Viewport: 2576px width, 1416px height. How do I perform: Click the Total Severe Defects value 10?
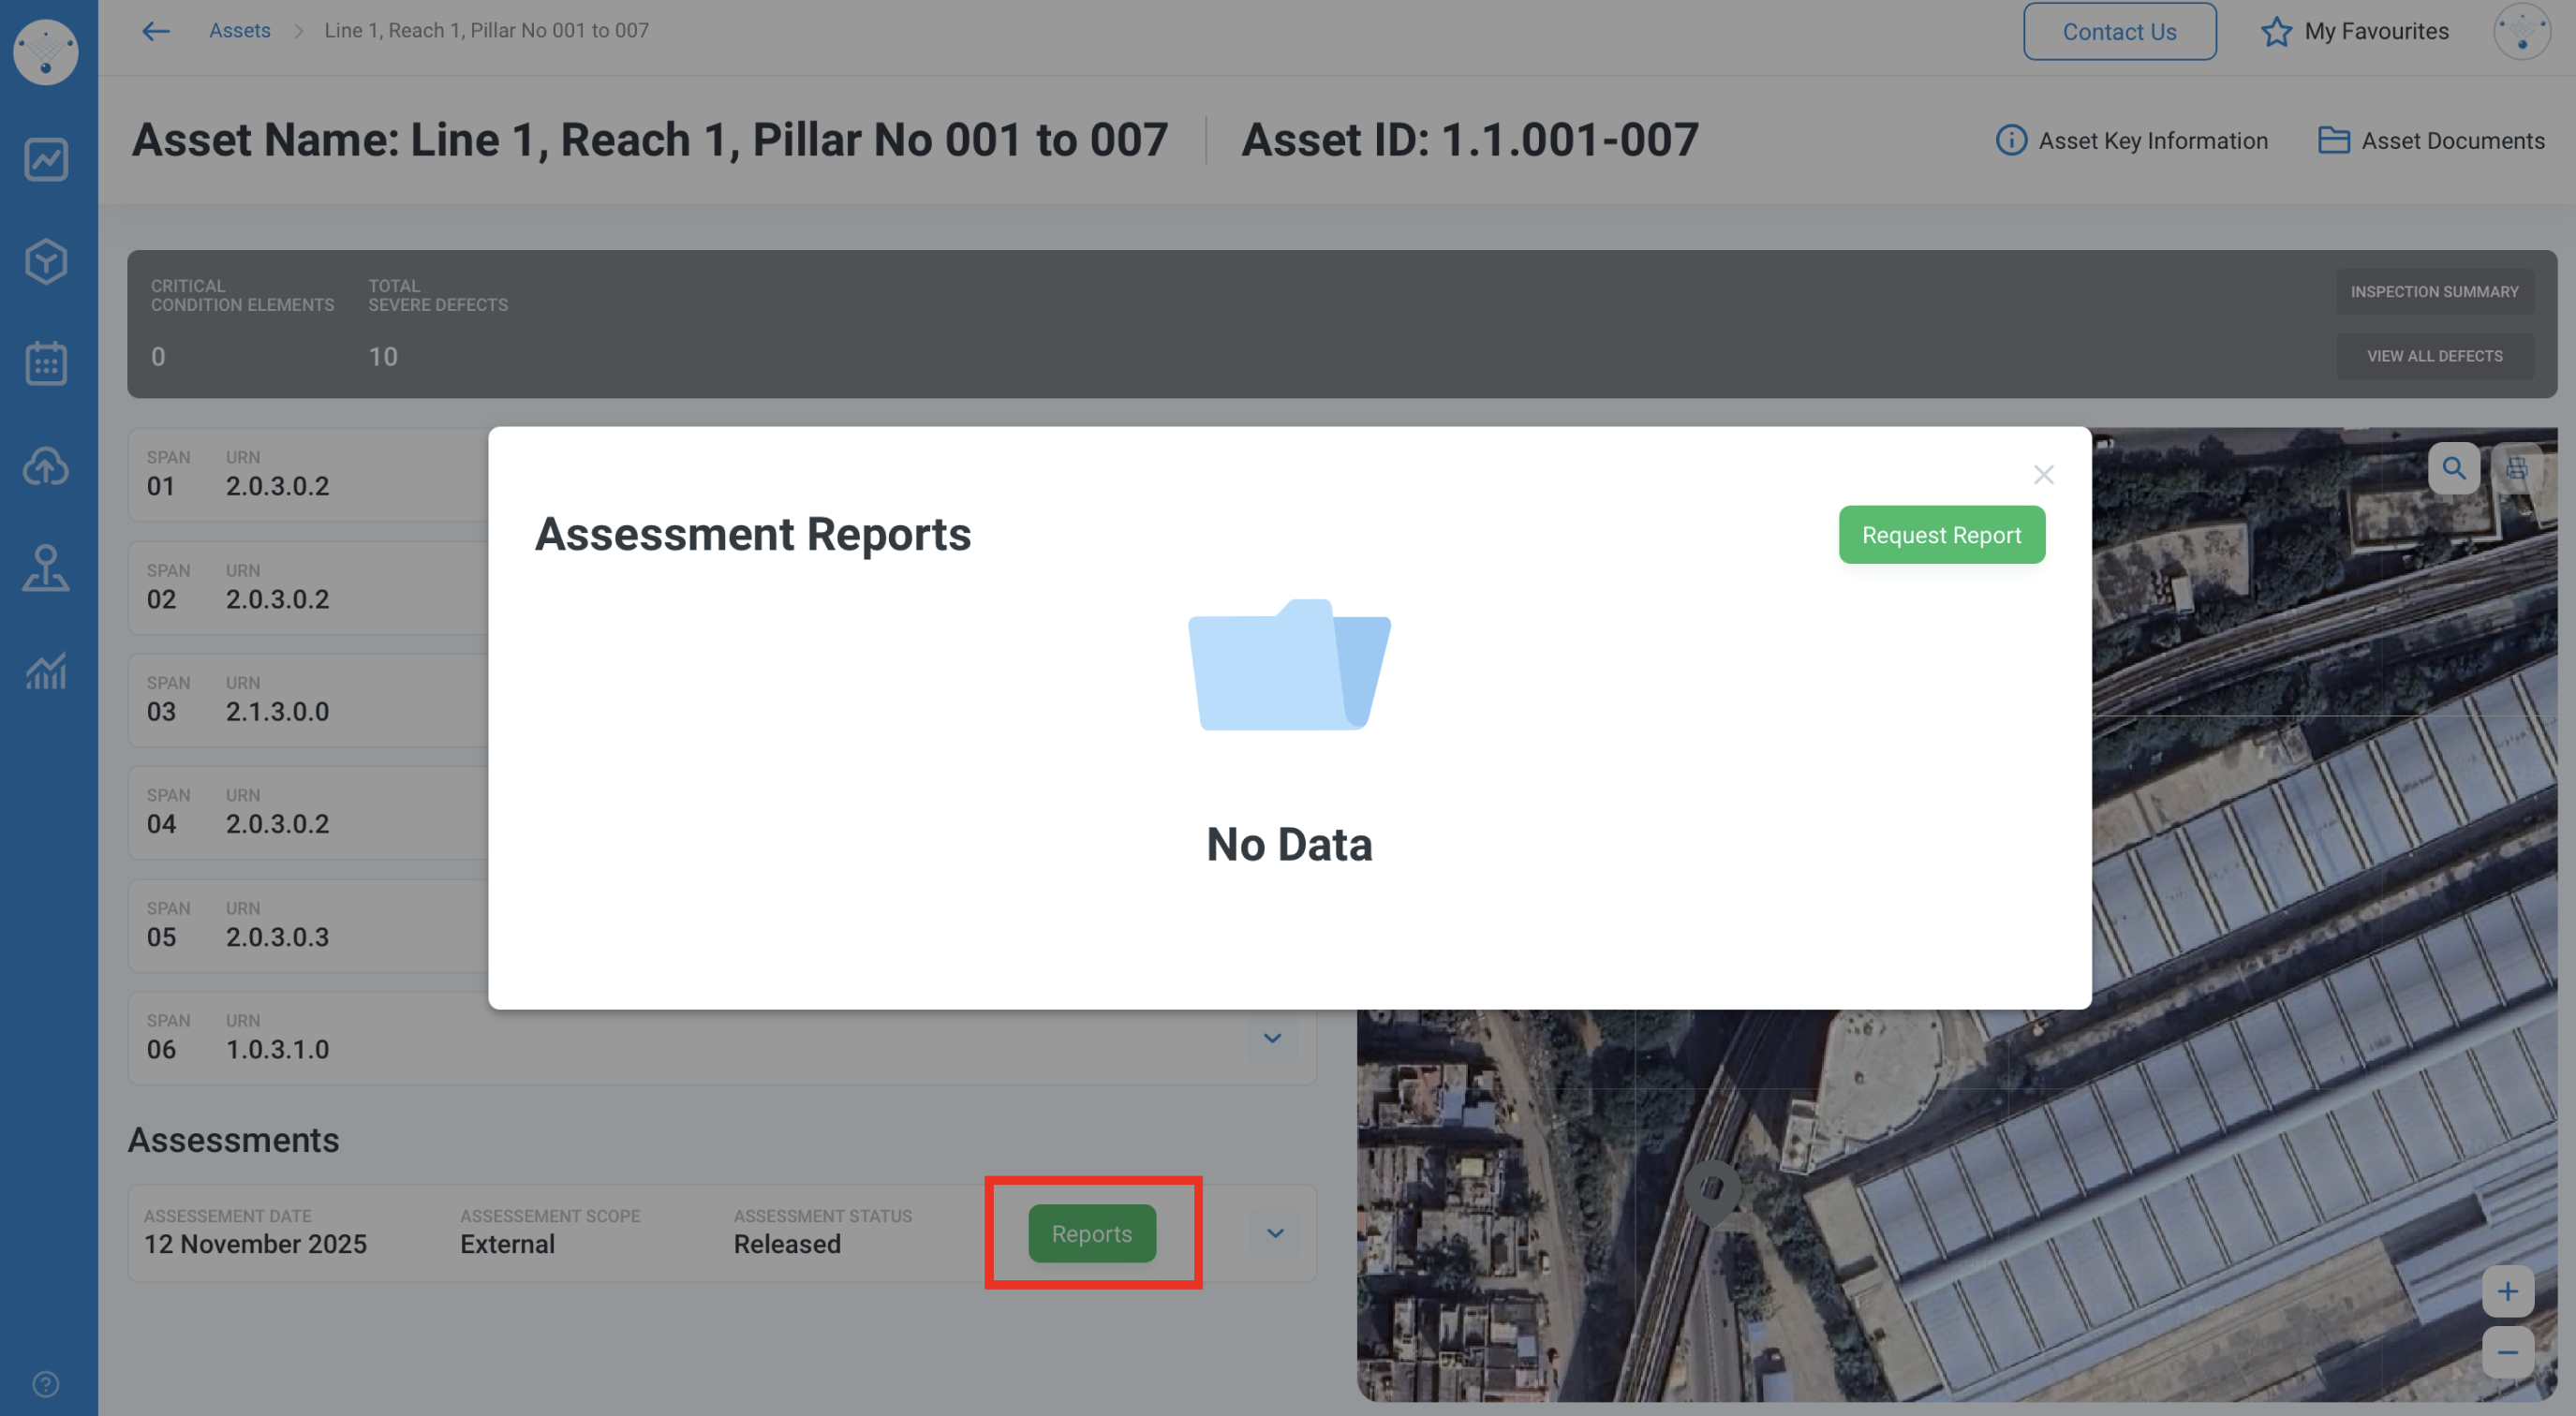[x=383, y=357]
